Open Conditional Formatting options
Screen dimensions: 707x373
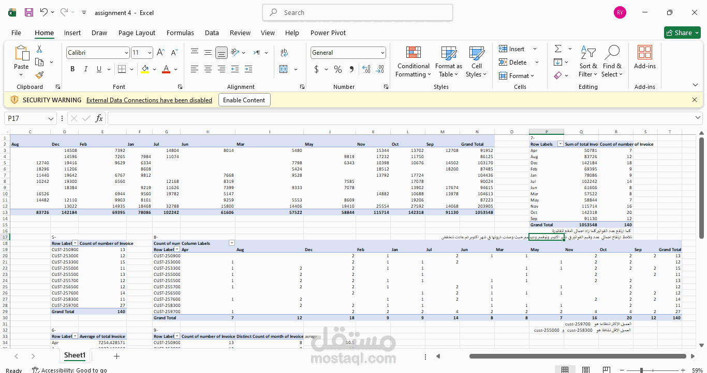tap(413, 62)
